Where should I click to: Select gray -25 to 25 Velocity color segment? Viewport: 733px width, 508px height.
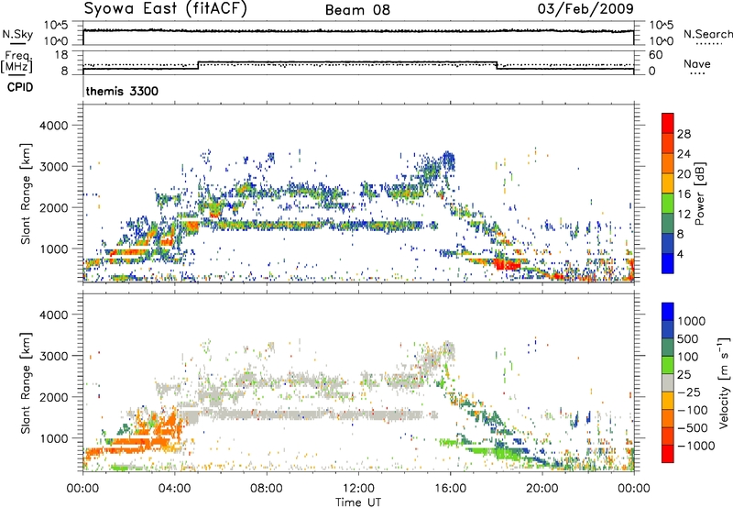[668, 383]
